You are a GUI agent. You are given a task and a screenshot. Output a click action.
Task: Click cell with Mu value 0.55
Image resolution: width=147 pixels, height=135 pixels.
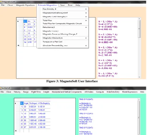[x=30, y=42]
